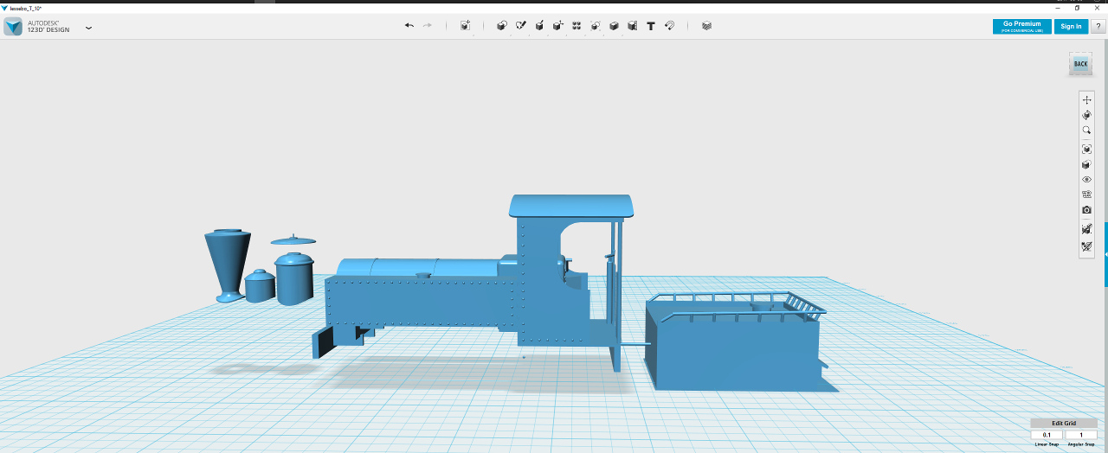Click the Linear Snap value field
Screen dimensions: 1108x453
[1047, 435]
